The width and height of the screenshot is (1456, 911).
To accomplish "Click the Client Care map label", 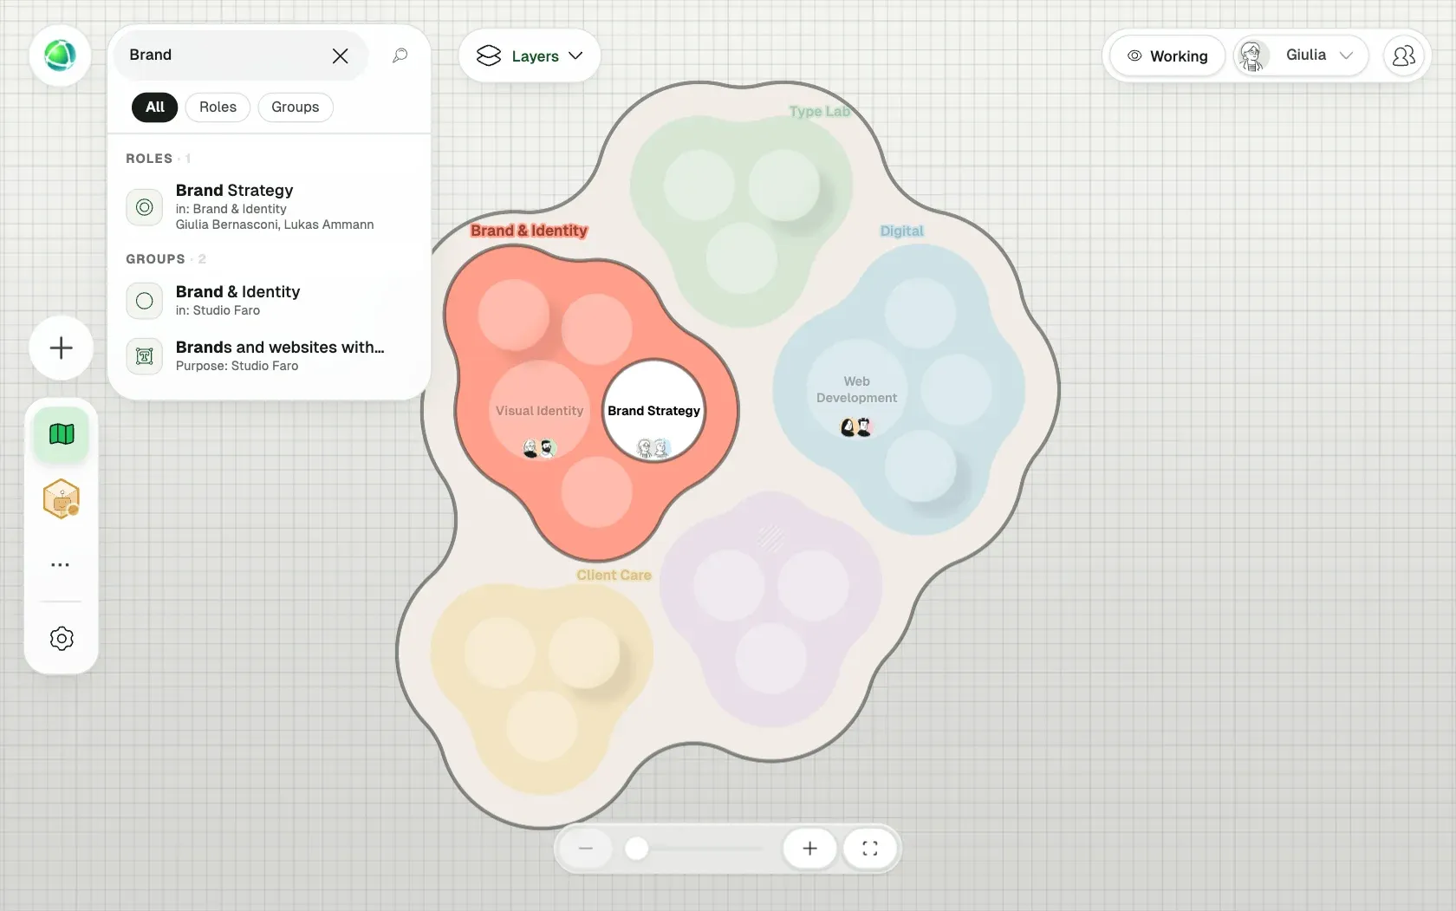I will 614,575.
